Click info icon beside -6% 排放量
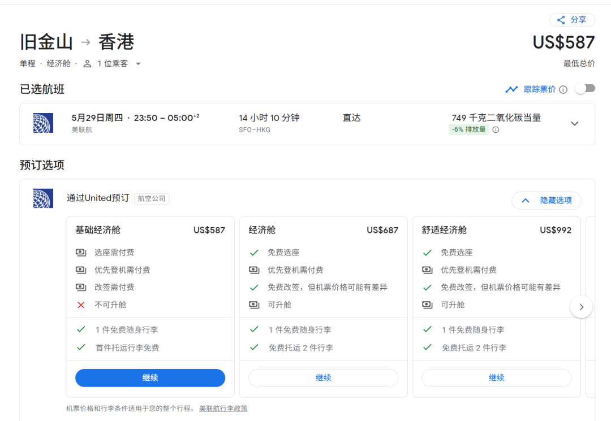The width and height of the screenshot is (611, 421). click(x=496, y=130)
